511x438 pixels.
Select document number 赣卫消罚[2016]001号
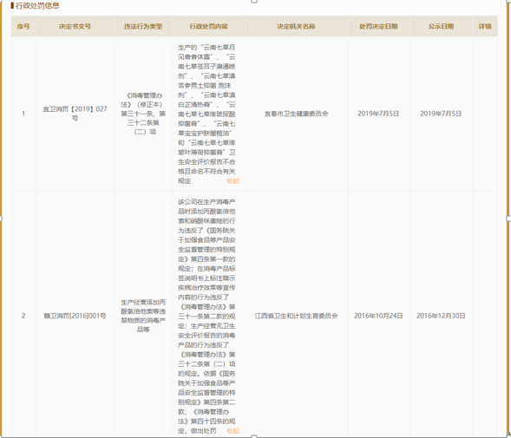[x=75, y=316]
